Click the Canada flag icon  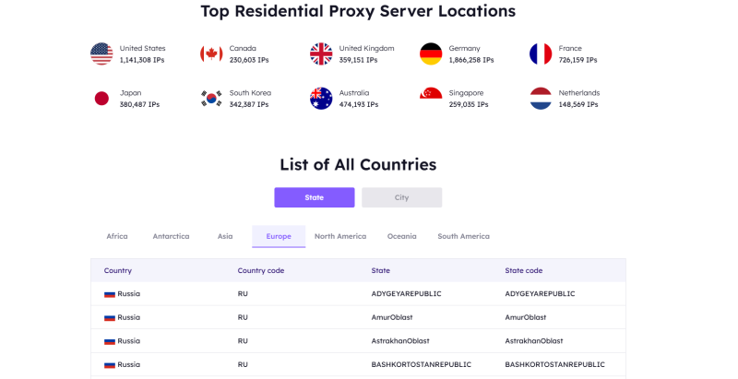pos(211,53)
